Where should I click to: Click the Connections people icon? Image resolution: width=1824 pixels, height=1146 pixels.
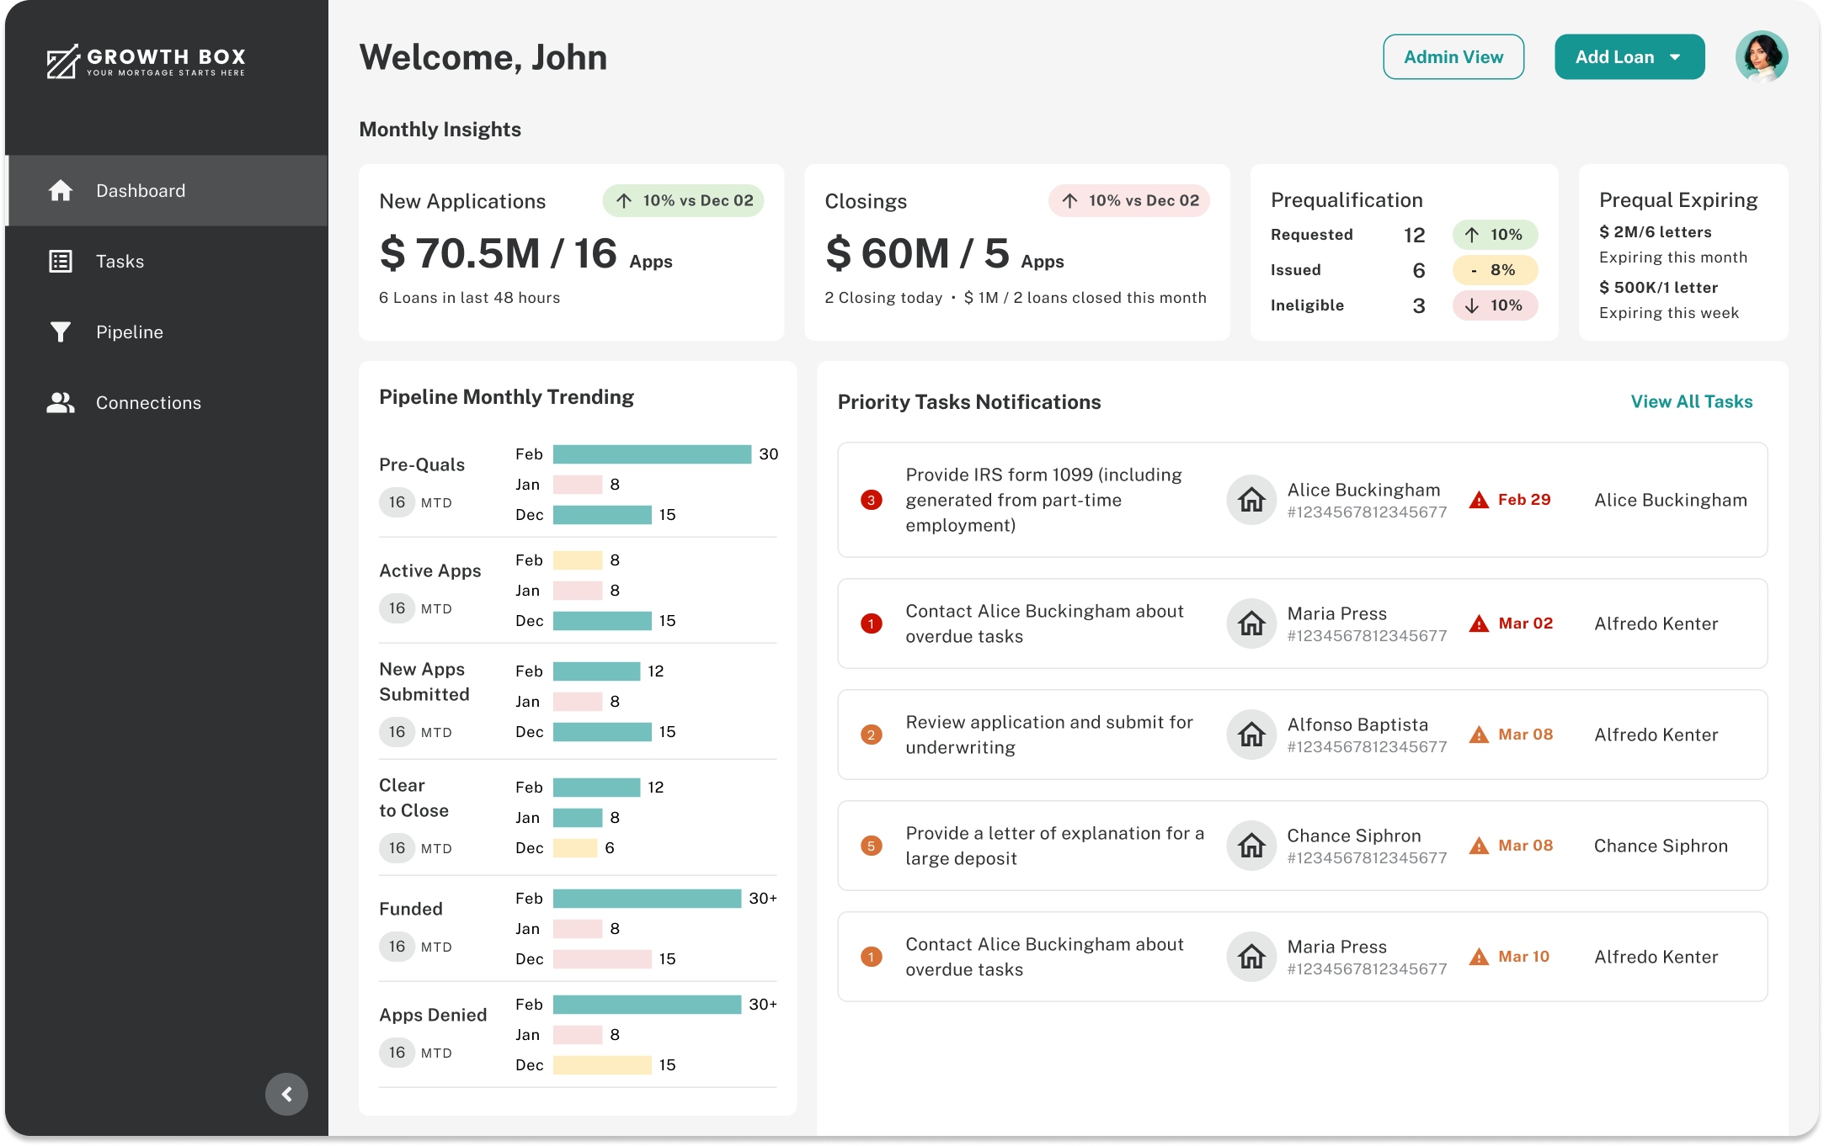click(x=61, y=403)
